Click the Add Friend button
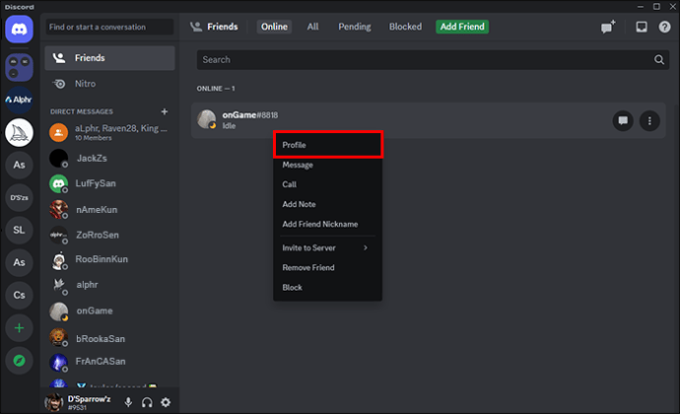 pos(462,27)
